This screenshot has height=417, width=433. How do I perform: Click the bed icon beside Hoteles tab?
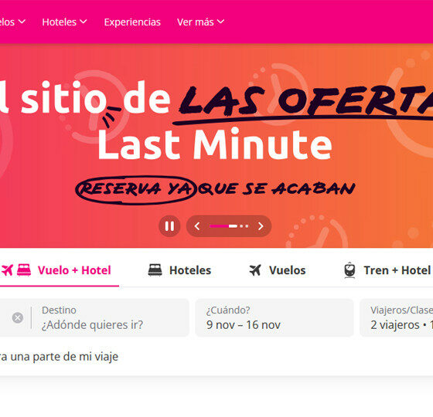click(155, 270)
